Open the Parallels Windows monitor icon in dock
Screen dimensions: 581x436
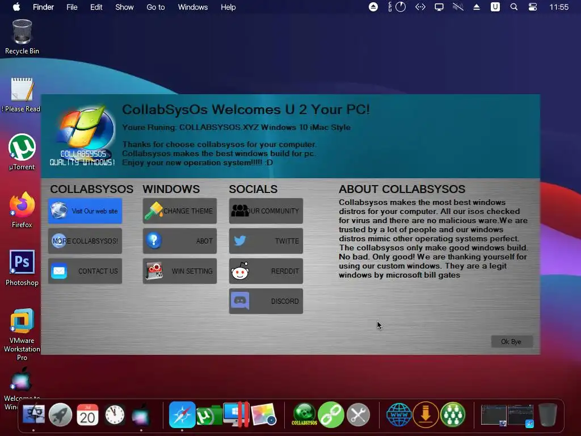pyautogui.click(x=237, y=414)
